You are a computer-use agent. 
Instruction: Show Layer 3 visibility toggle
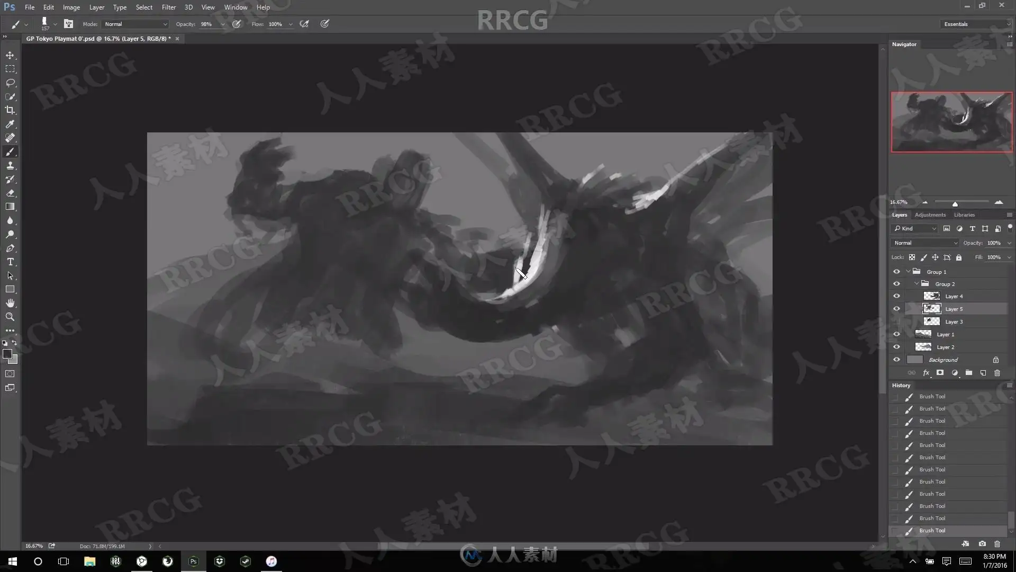(896, 321)
